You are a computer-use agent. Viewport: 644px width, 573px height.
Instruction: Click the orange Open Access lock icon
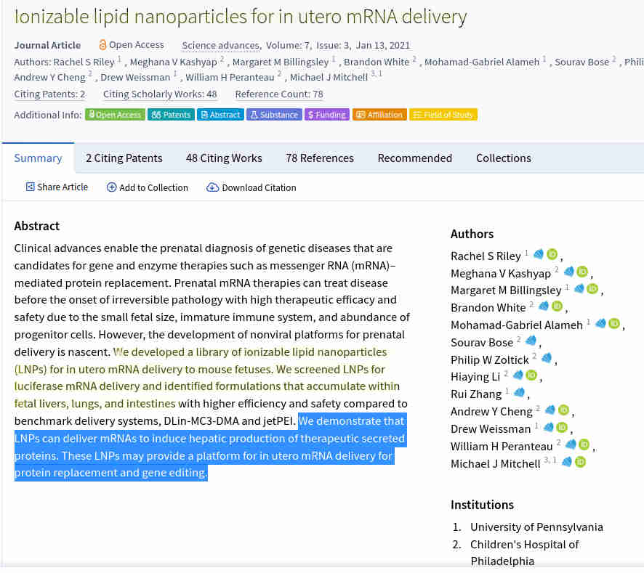coord(102,45)
